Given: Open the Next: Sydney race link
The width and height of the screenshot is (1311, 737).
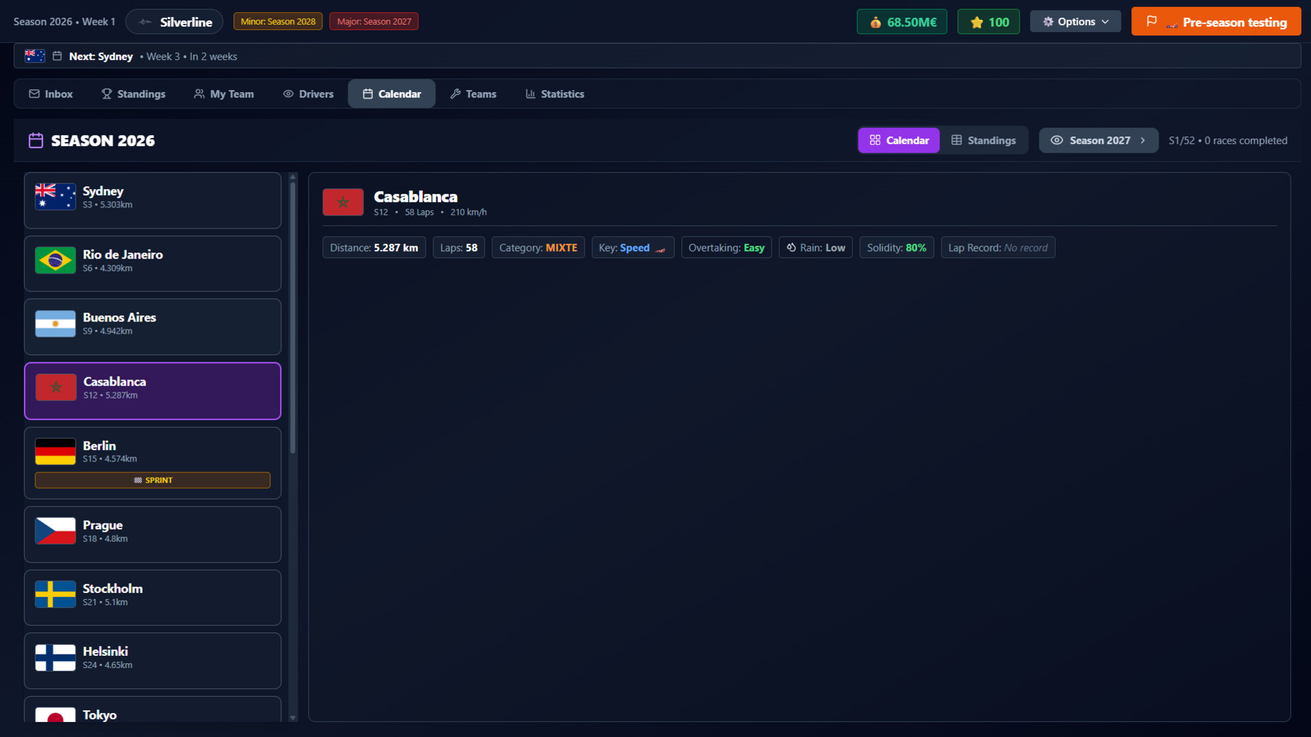Looking at the screenshot, I should (101, 56).
